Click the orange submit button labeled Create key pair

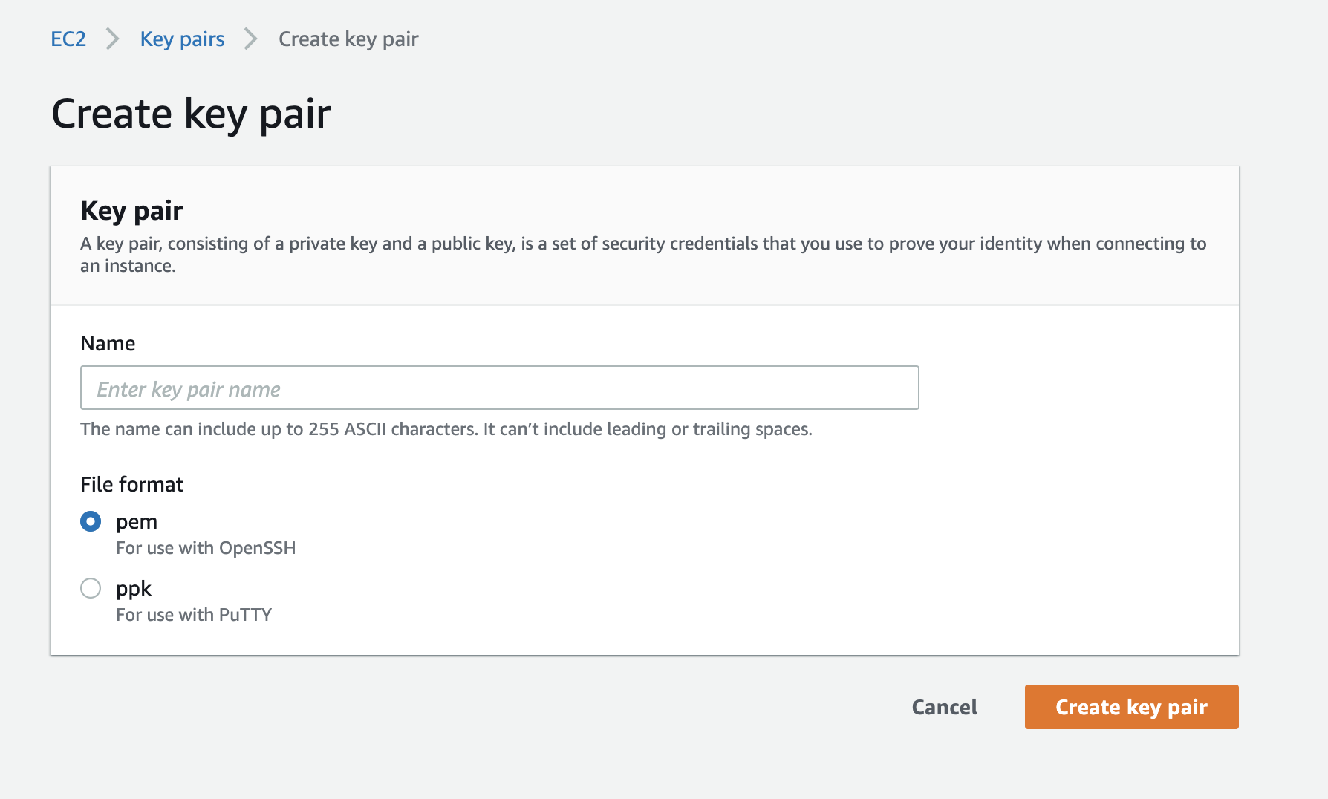click(1130, 707)
